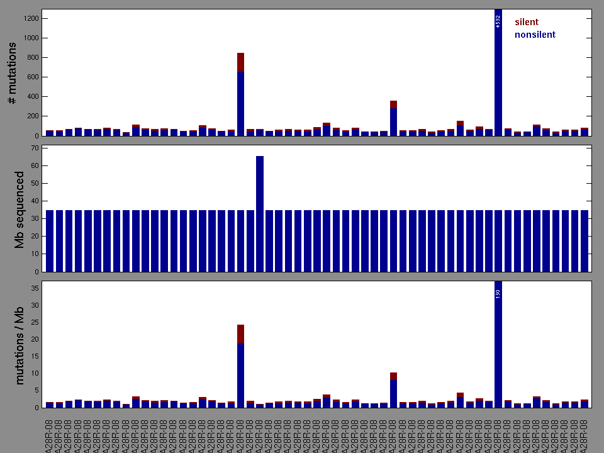Image resolution: width=604 pixels, height=453 pixels.
Task: Click the "# mutations" y-axis title
Action: [x=12, y=73]
